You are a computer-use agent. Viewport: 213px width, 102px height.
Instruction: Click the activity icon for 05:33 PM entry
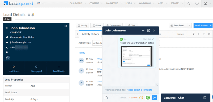tap(81, 83)
